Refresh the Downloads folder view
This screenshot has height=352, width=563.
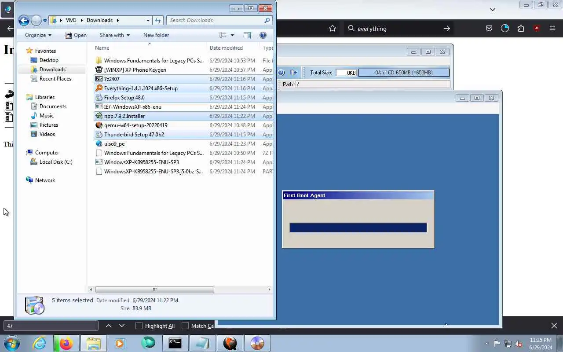coord(158,20)
